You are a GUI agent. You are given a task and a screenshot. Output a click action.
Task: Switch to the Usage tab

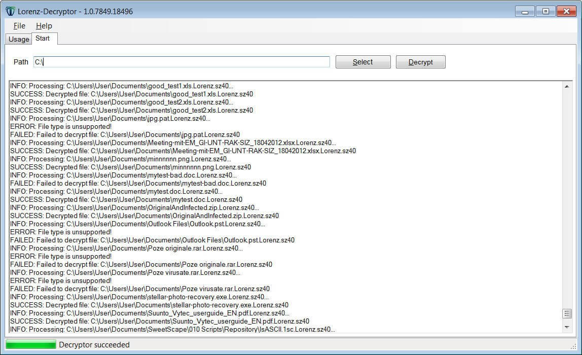(19, 39)
